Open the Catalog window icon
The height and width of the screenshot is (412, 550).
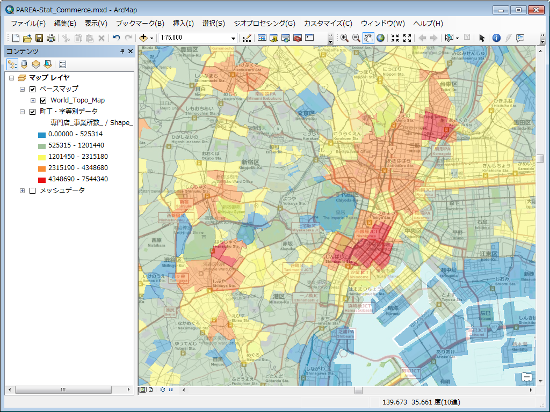[x=274, y=38]
